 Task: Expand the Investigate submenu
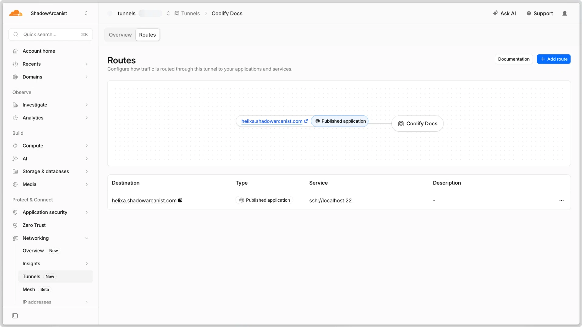point(87,105)
